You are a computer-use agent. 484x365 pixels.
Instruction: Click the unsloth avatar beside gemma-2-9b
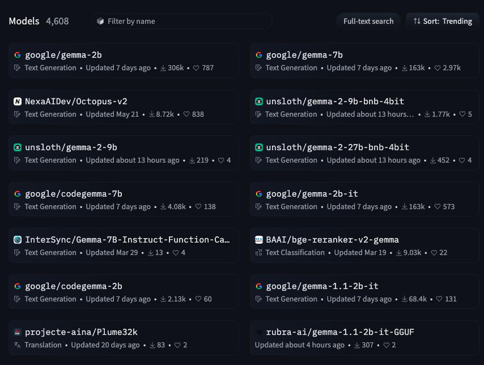pyautogui.click(x=17, y=147)
